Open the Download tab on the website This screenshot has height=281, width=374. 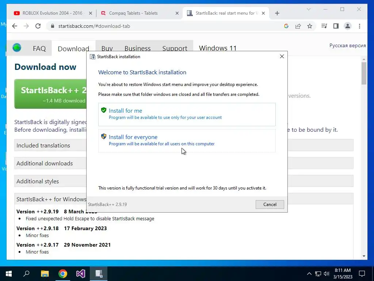pyautogui.click(x=73, y=49)
